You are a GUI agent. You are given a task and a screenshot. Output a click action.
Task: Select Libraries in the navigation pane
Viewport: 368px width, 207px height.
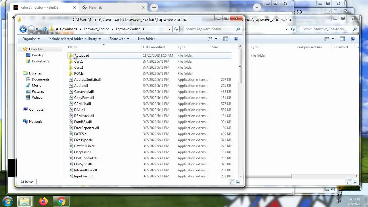35,73
